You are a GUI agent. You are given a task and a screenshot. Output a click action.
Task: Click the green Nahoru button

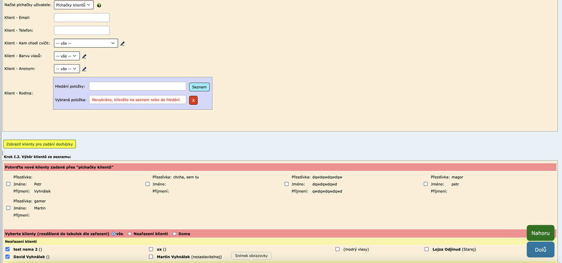(x=540, y=233)
